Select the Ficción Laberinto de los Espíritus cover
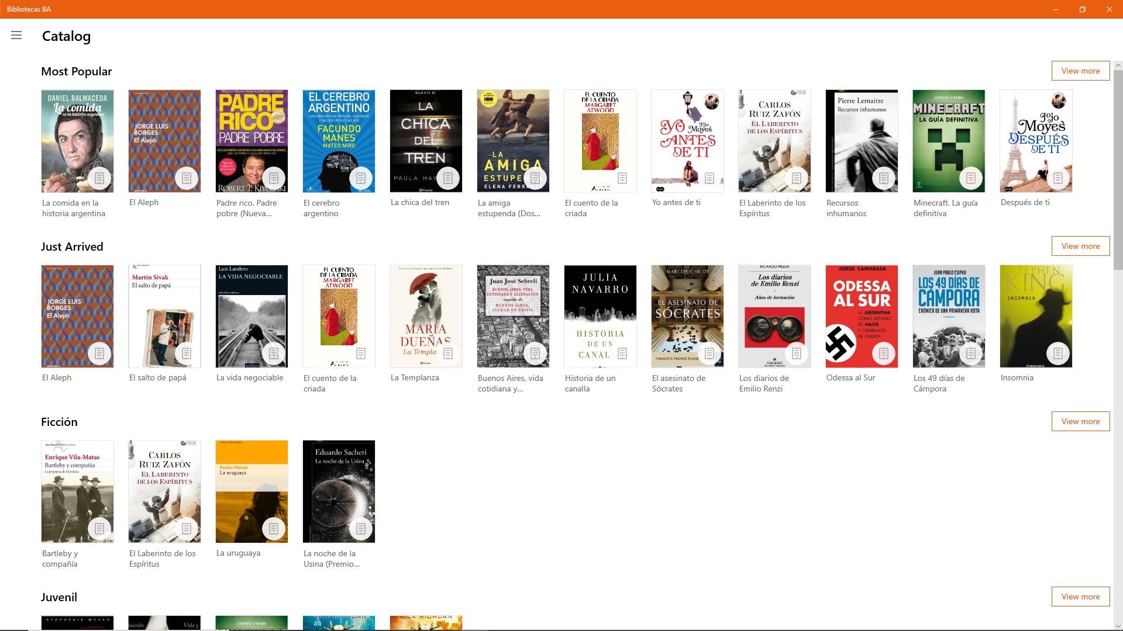Viewport: 1123px width, 631px height. [x=164, y=491]
